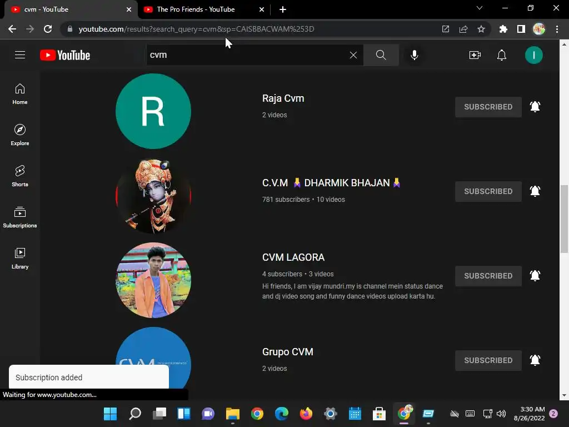Open Chrome three-dot menu
This screenshot has width=569, height=427.
(x=557, y=29)
